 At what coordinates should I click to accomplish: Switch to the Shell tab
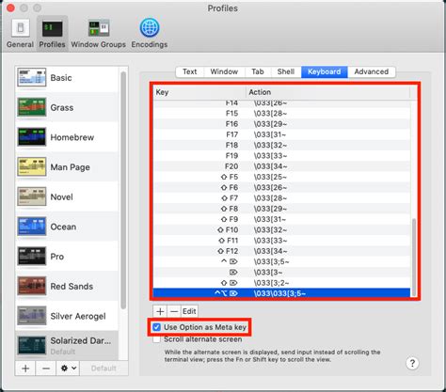point(286,71)
